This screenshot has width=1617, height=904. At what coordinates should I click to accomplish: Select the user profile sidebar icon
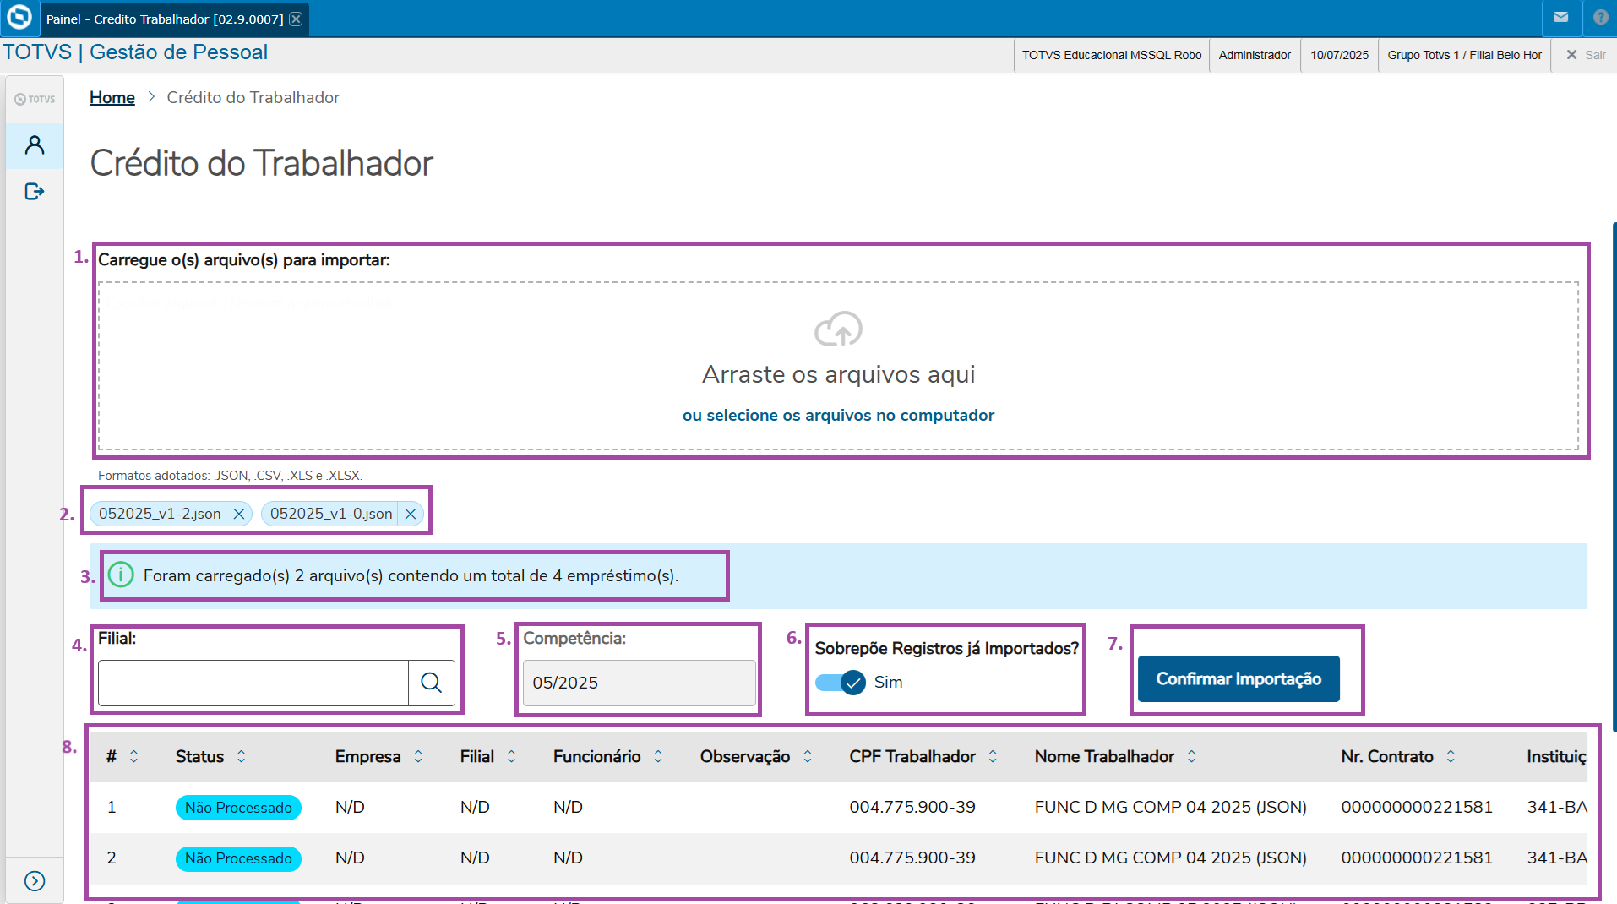pos(35,145)
